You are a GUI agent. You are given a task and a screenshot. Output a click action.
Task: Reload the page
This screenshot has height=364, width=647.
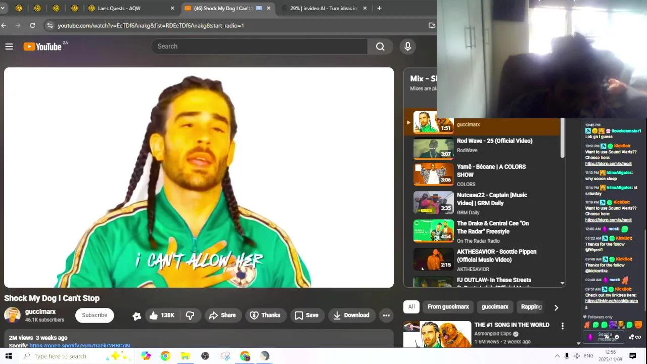(32, 25)
